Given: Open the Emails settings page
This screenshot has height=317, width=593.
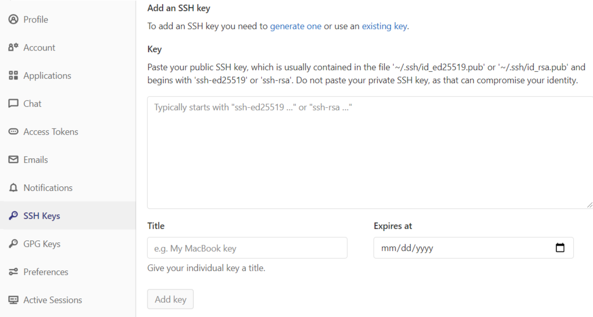Looking at the screenshot, I should (36, 160).
